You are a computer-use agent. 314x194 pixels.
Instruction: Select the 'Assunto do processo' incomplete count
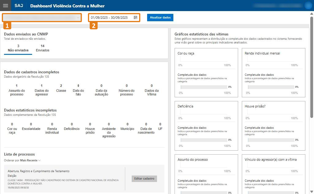(17, 90)
